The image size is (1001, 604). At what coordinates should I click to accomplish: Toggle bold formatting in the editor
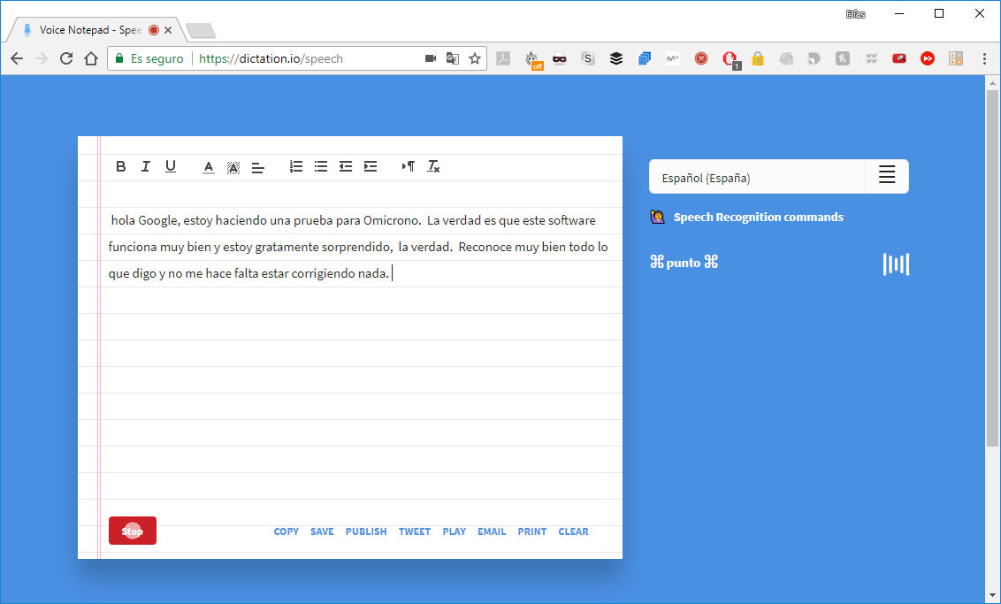tap(120, 166)
